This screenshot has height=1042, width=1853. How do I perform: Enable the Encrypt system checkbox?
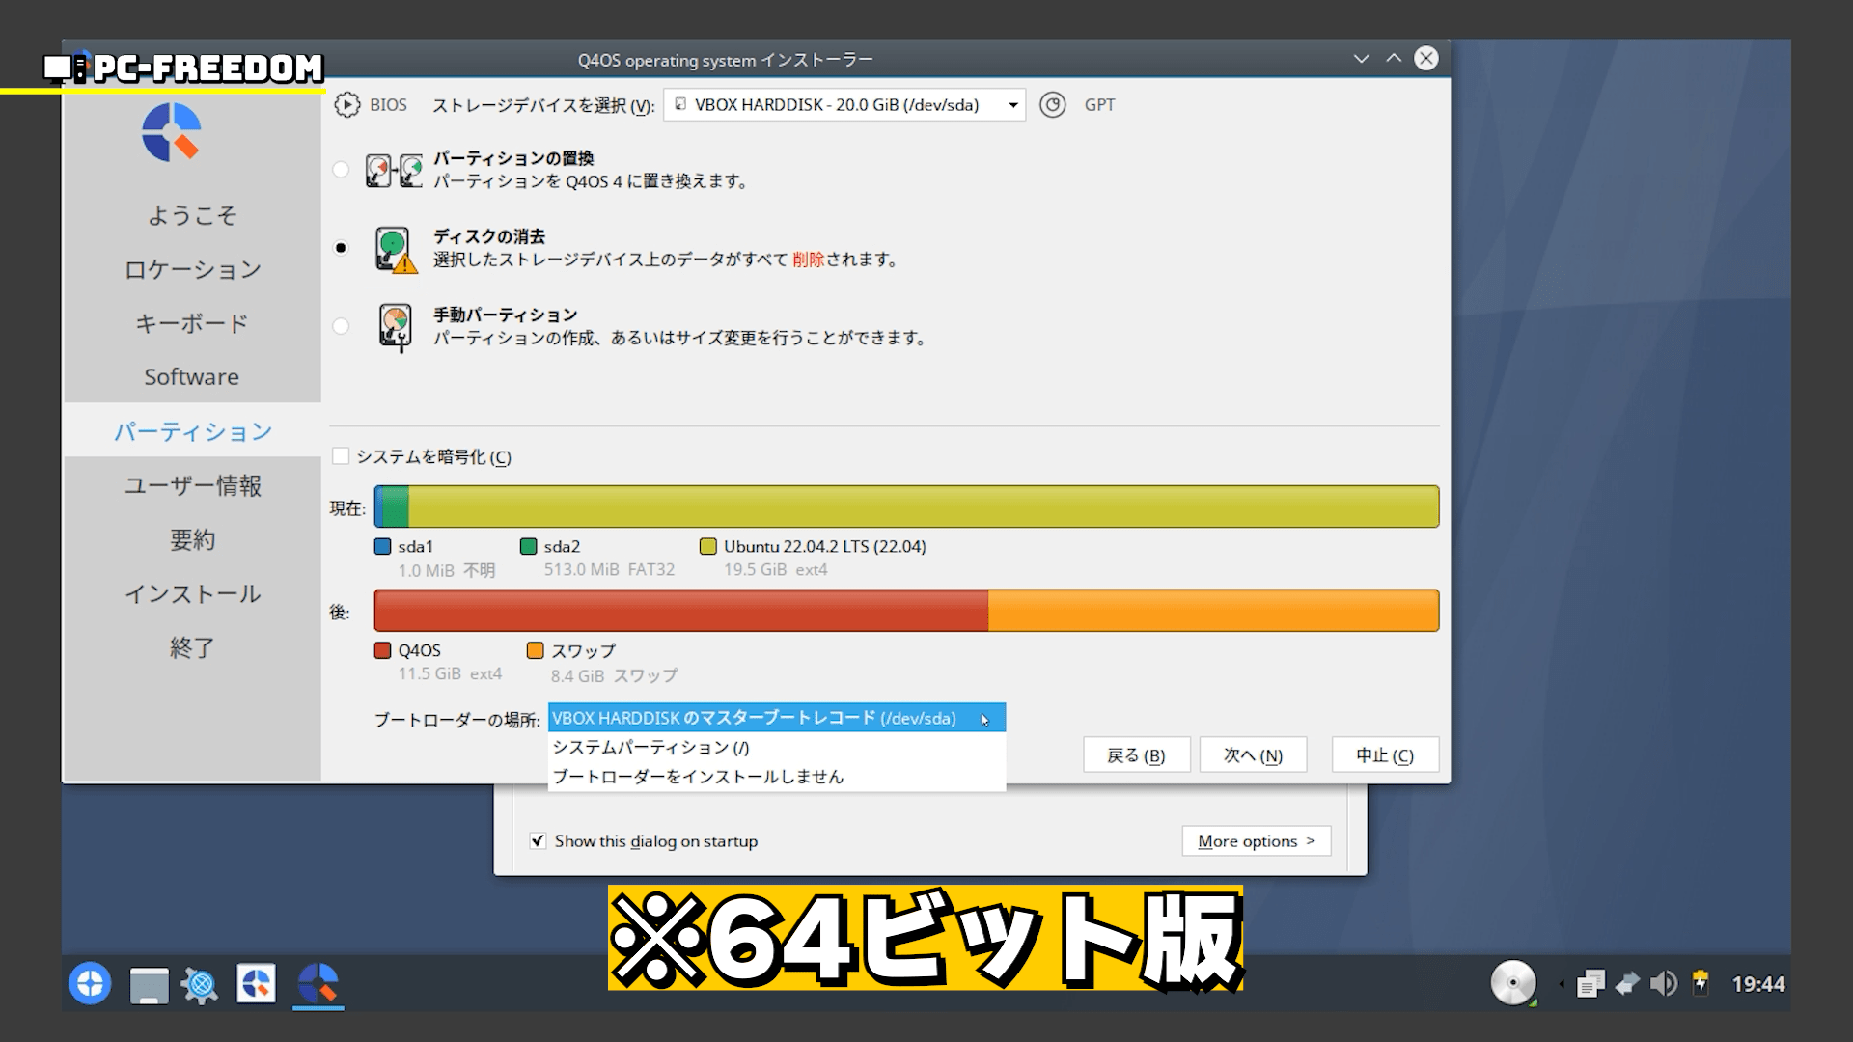click(341, 456)
